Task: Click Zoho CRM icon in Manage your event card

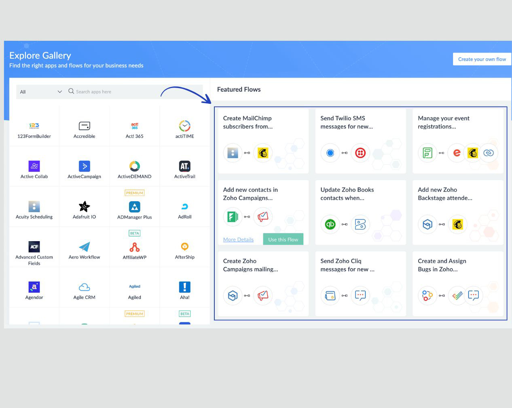Action: coord(489,153)
